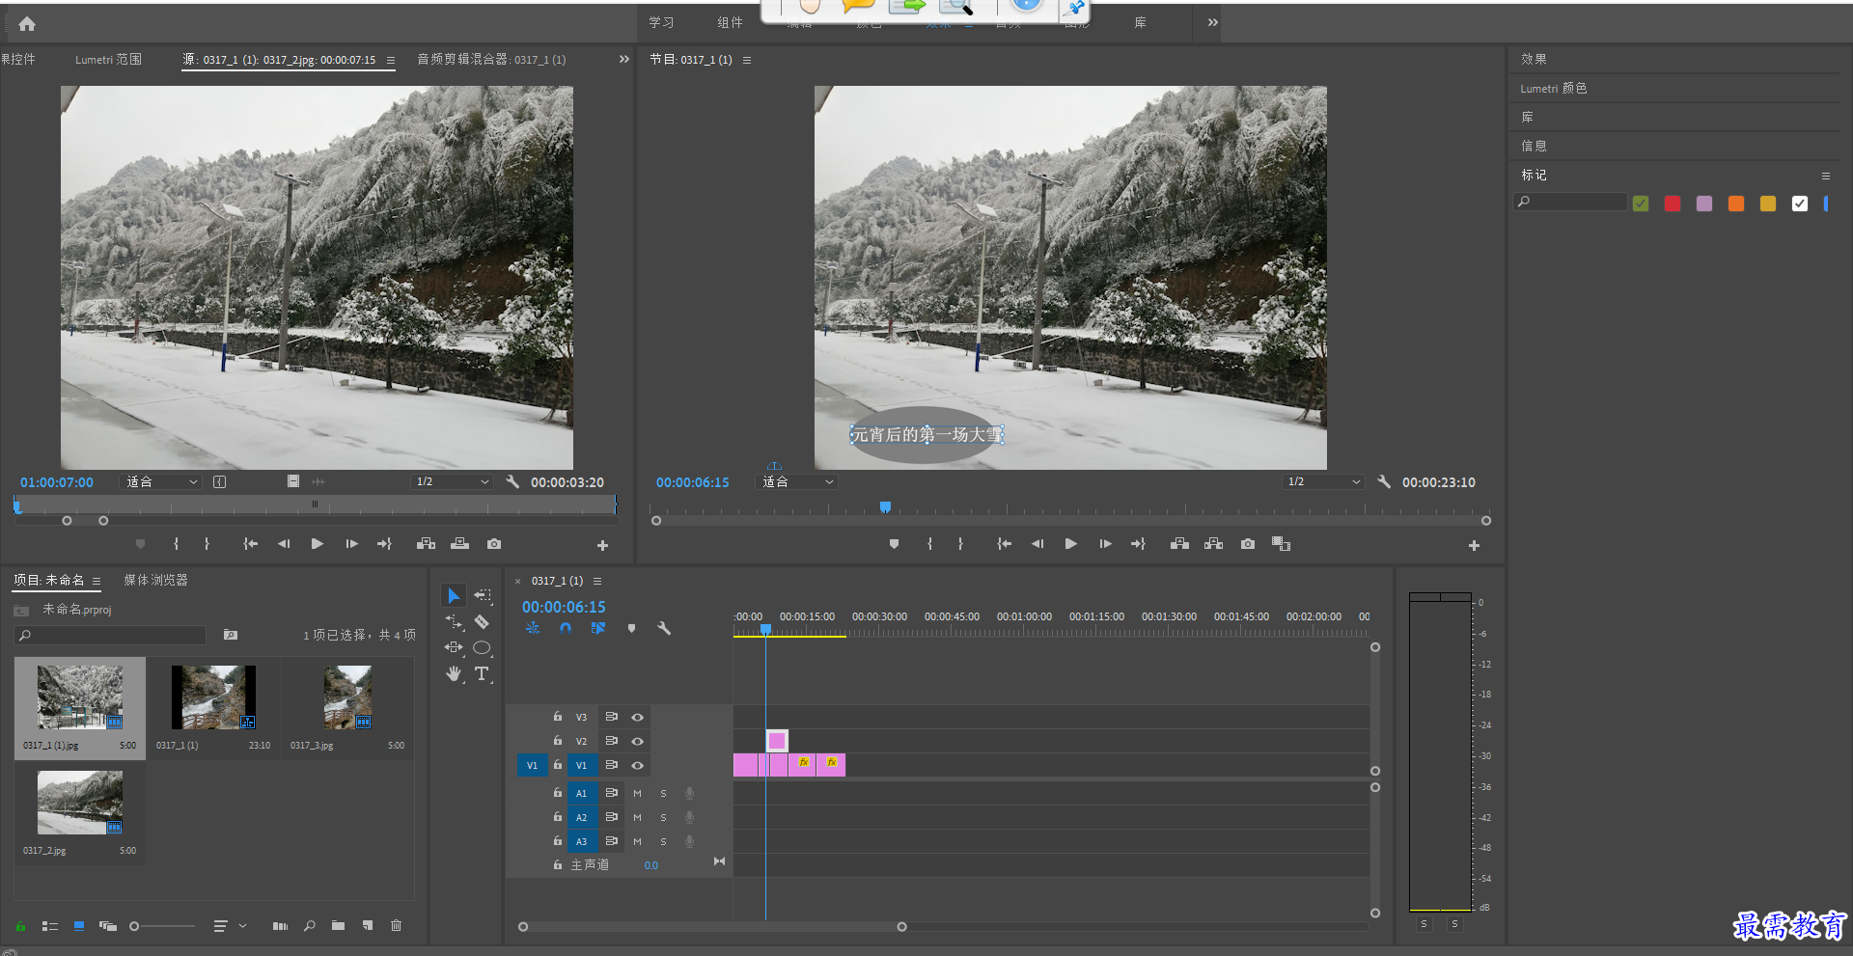This screenshot has width=1853, height=956.
Task: Toggle V1 track output eye
Action: coord(637,765)
